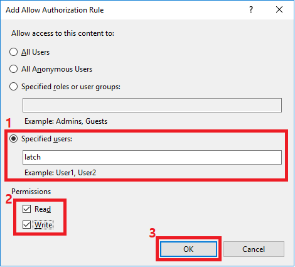The width and height of the screenshot is (295, 267).
Task: Select the Specified users radio button
Action: [x=14, y=139]
